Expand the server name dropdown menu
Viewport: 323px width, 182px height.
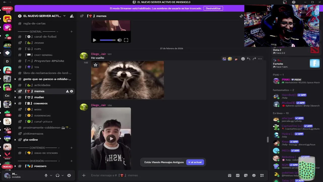tap(64, 16)
